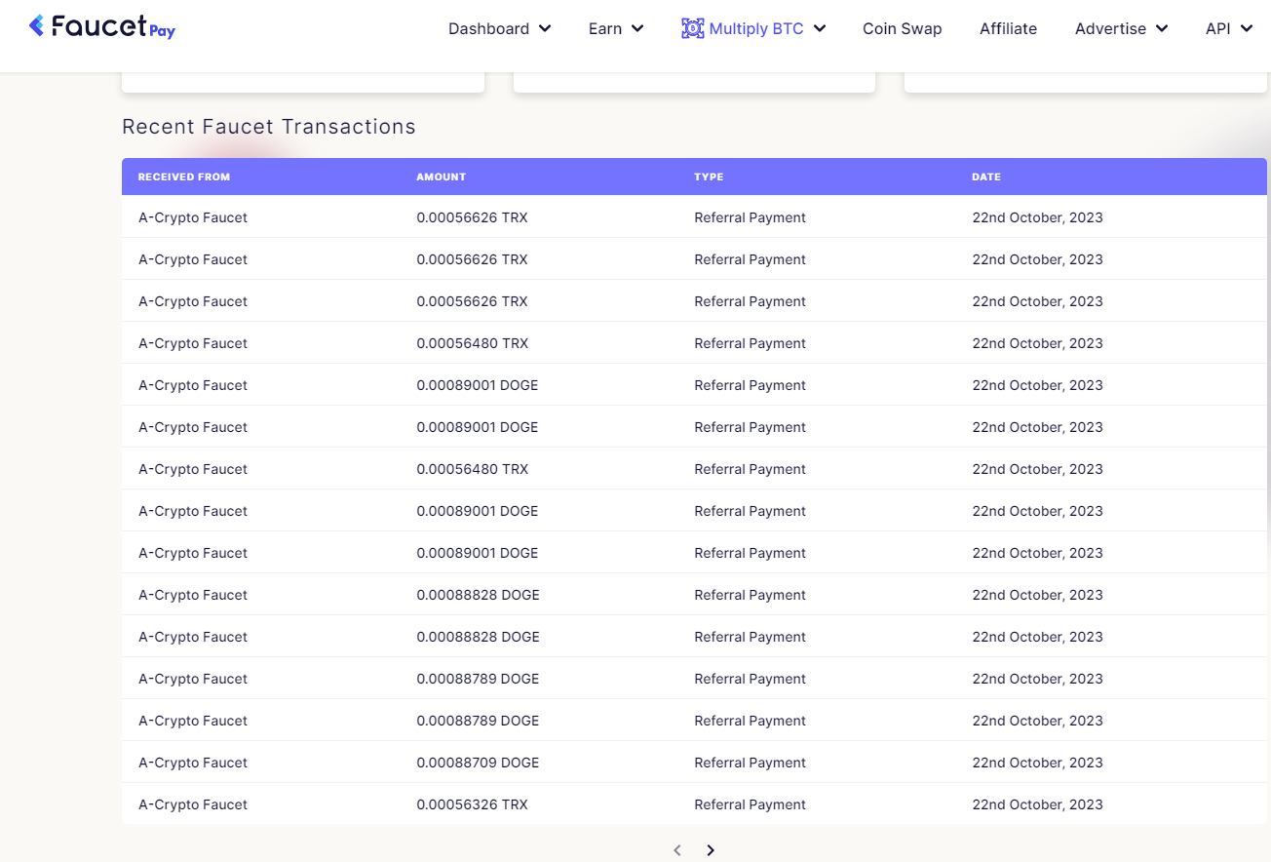1271x862 pixels.
Task: Click the RECEIVED FROM column header
Action: pos(184,176)
